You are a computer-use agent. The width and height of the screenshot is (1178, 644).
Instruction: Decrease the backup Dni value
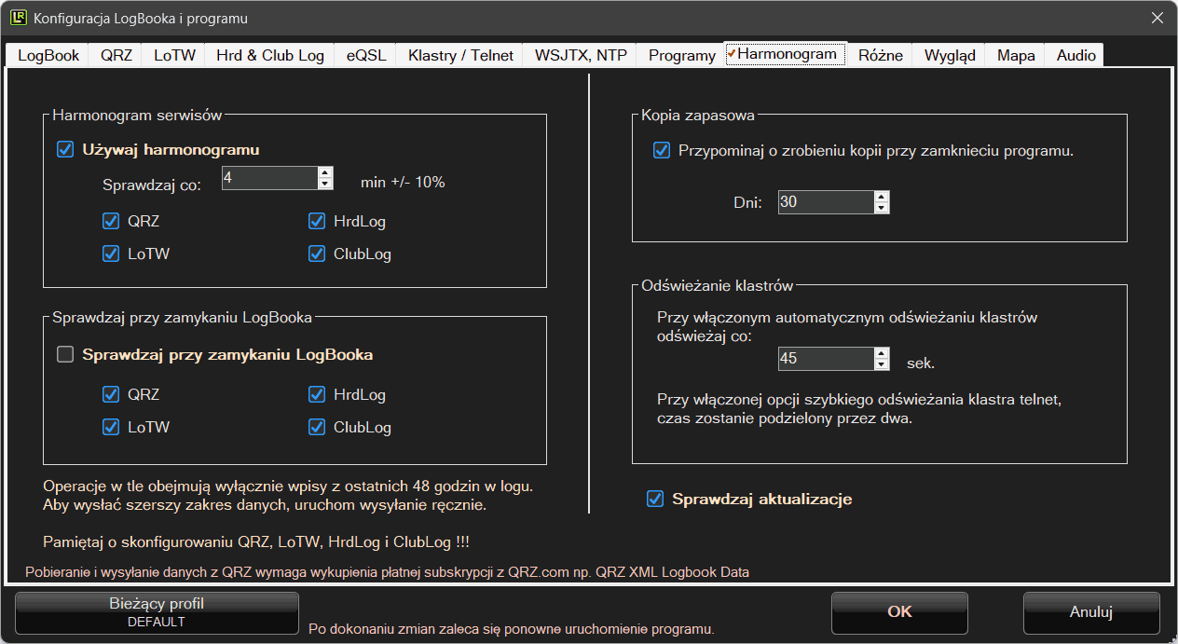pos(882,208)
